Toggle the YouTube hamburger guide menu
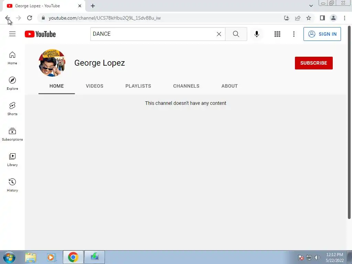The height and width of the screenshot is (264, 352). point(12,34)
